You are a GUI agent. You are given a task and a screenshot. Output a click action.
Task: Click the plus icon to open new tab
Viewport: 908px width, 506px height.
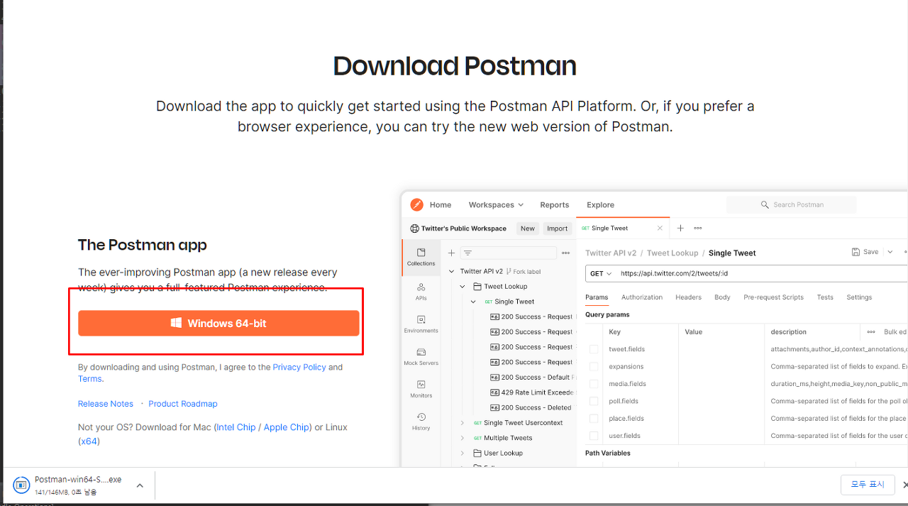click(680, 229)
